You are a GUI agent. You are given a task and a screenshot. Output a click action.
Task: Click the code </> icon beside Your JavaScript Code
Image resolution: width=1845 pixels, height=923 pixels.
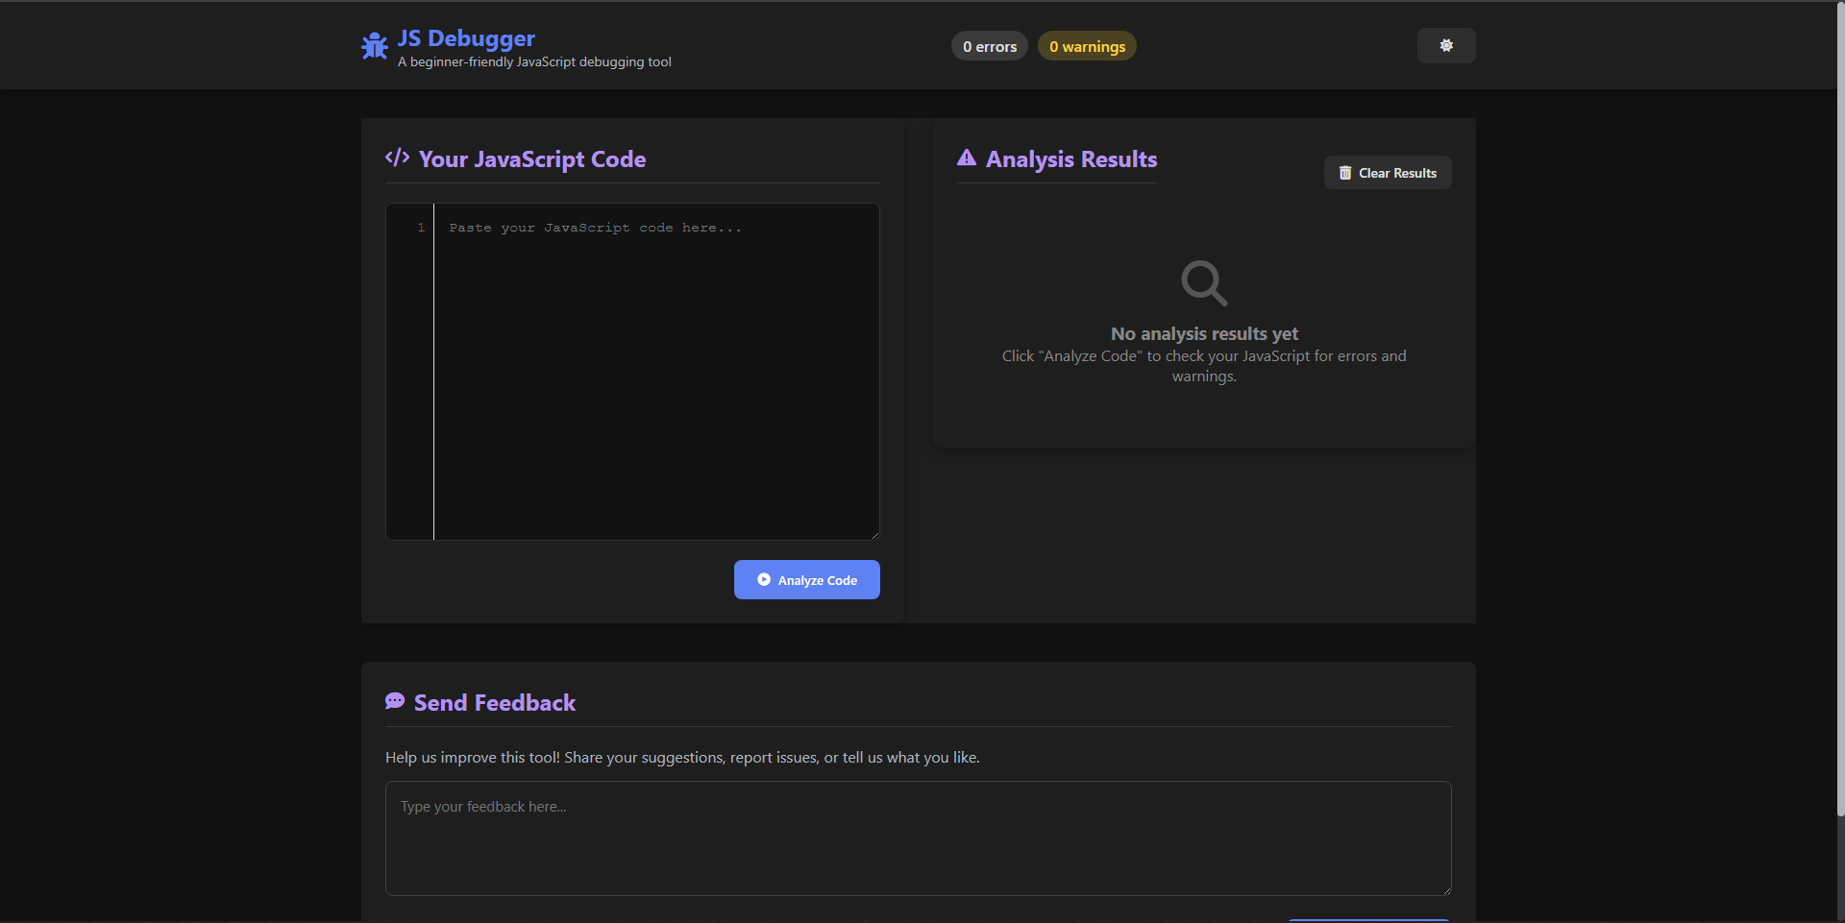point(396,158)
